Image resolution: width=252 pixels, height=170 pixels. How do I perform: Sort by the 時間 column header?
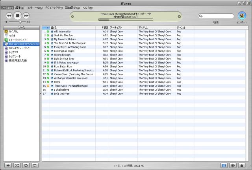(x=102, y=28)
